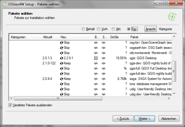Viewport: 185px width, 127px height.
Task: Click the 8,768k size value
Action: click(x=122, y=79)
